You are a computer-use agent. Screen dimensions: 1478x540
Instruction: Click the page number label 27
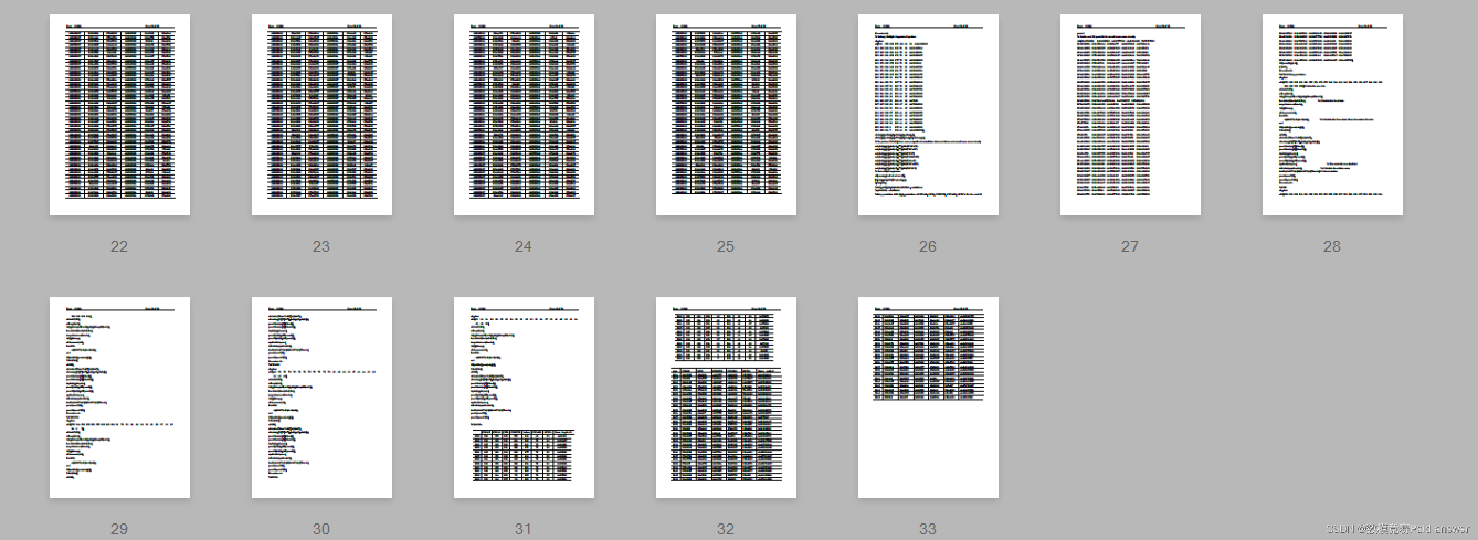coord(1129,246)
